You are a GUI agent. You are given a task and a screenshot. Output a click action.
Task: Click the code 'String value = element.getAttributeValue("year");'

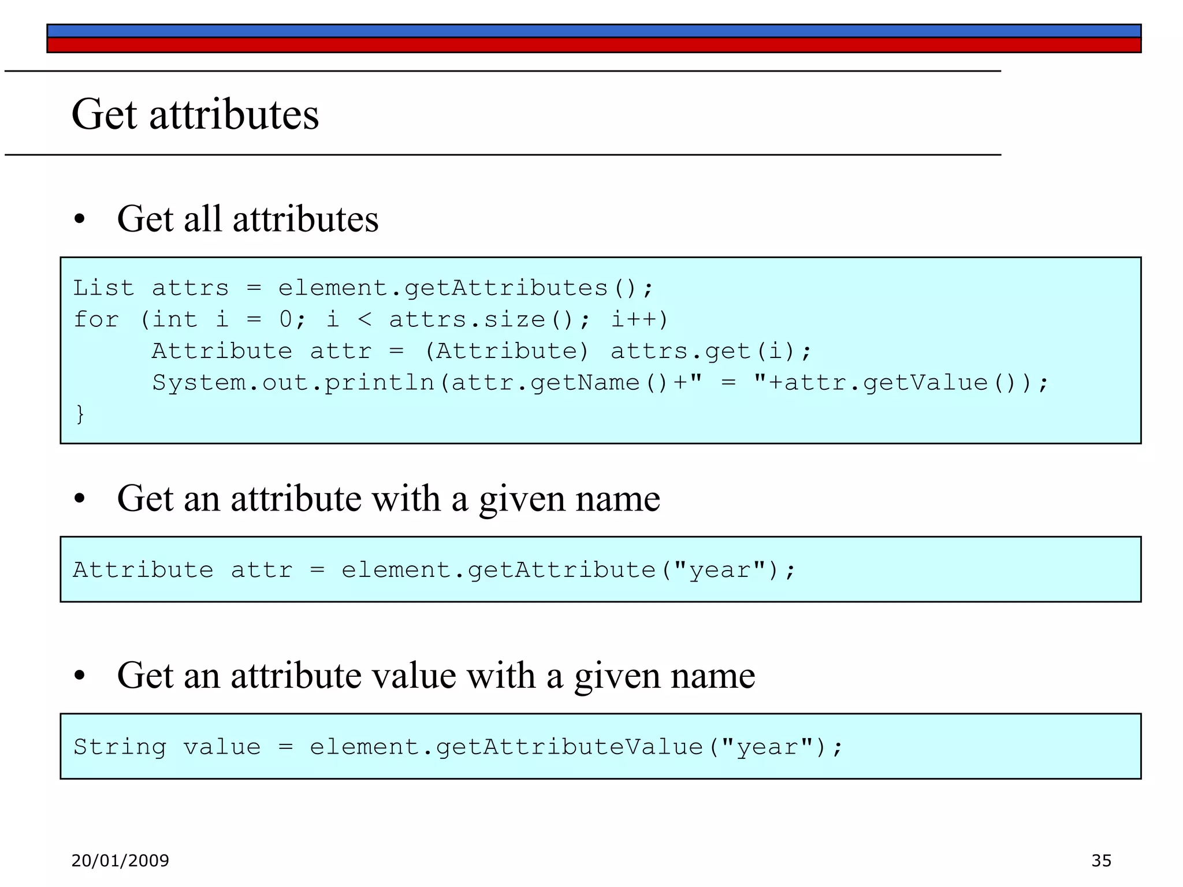(x=459, y=747)
